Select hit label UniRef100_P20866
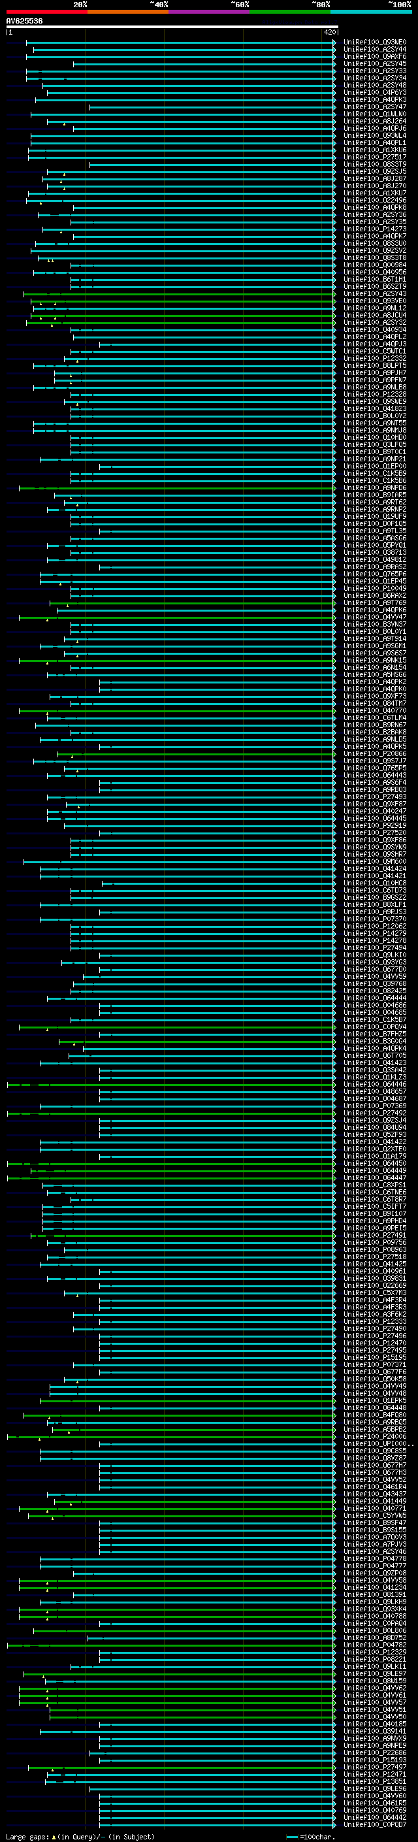418x1842 pixels. pos(375,753)
